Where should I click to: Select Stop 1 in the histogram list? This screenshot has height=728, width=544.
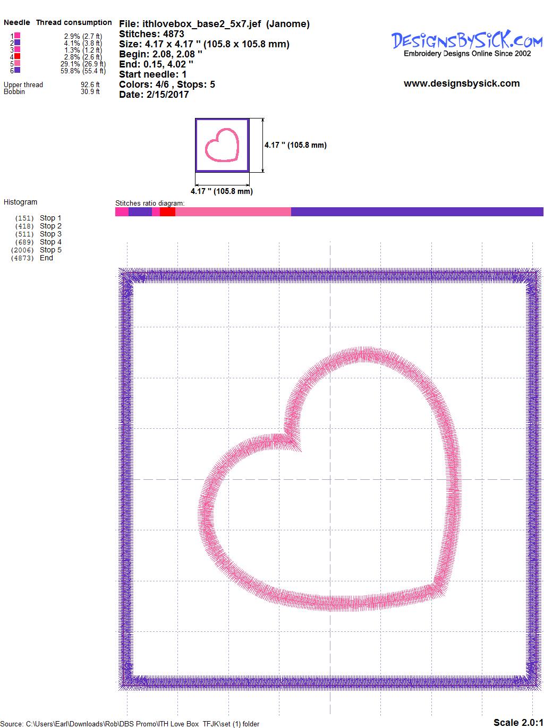(x=50, y=218)
